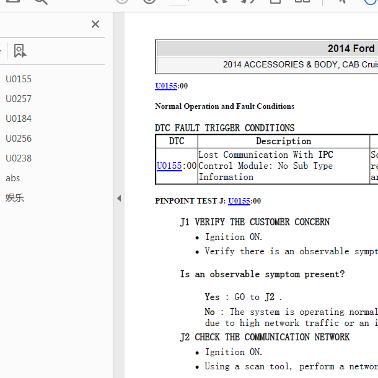The width and height of the screenshot is (378, 378).
Task: Open the abs bookmark
Action: pyautogui.click(x=12, y=178)
